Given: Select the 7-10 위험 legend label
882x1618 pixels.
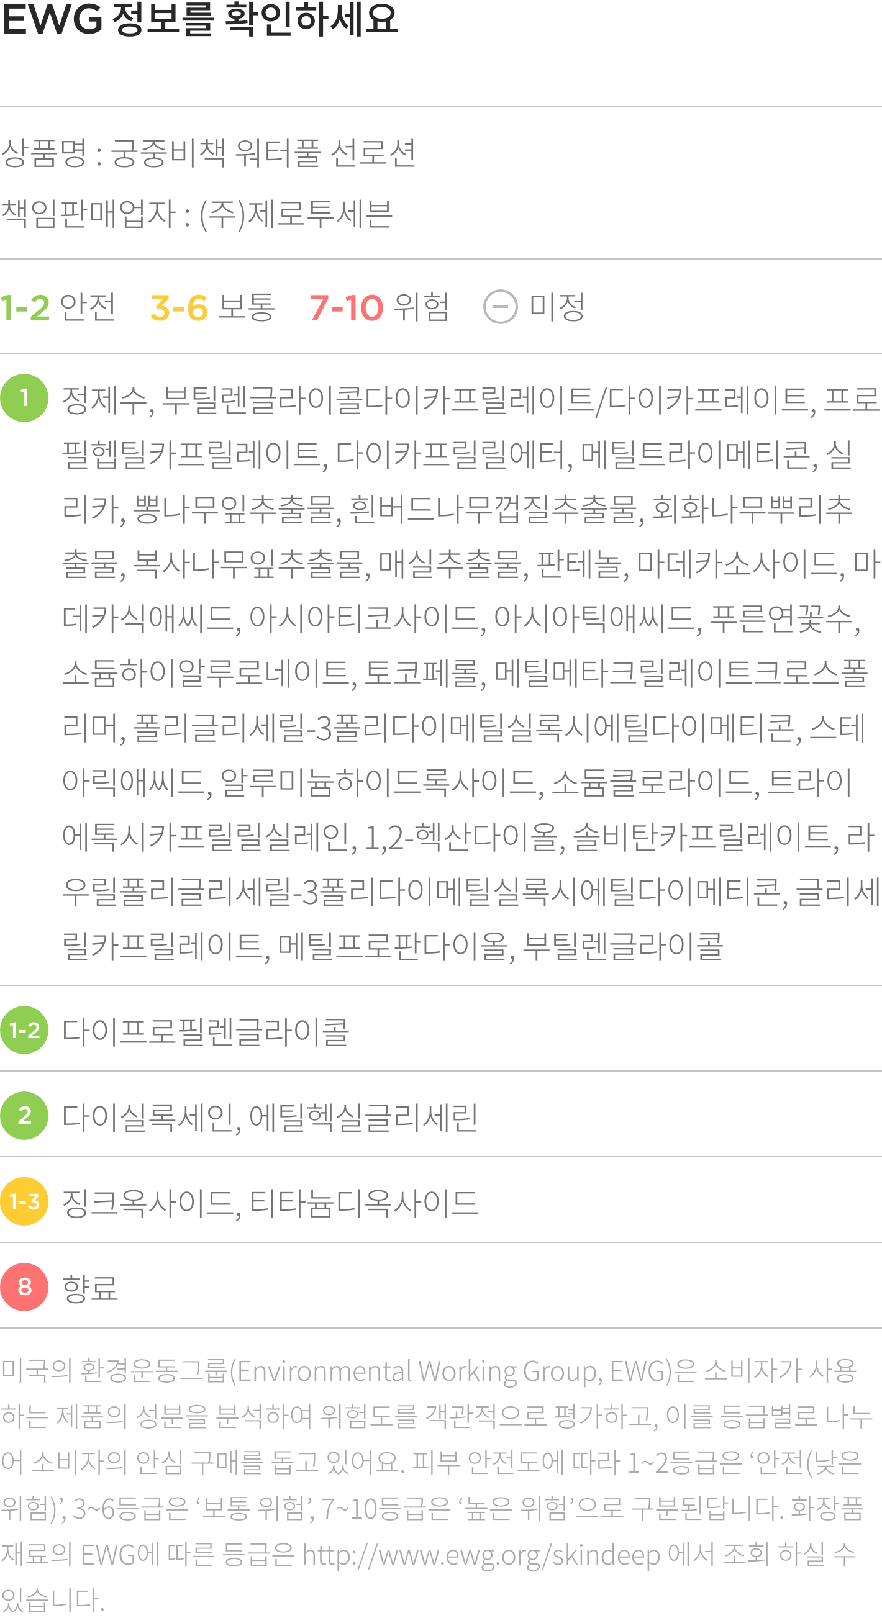Looking at the screenshot, I should 380,307.
